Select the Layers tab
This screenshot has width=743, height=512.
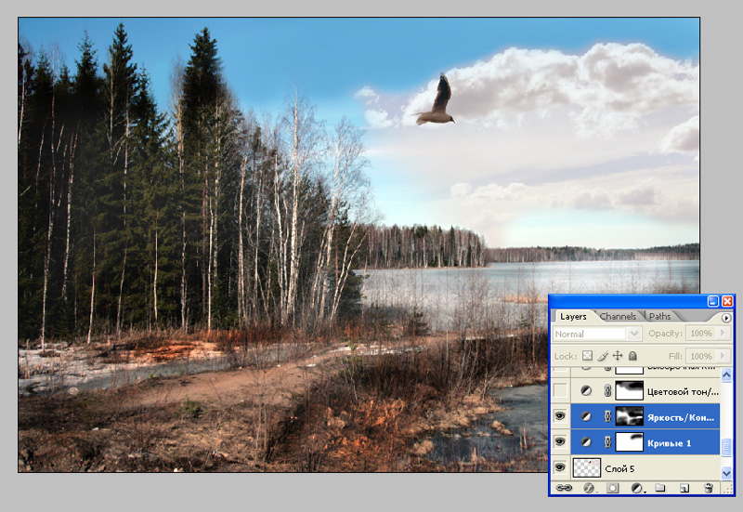(573, 316)
